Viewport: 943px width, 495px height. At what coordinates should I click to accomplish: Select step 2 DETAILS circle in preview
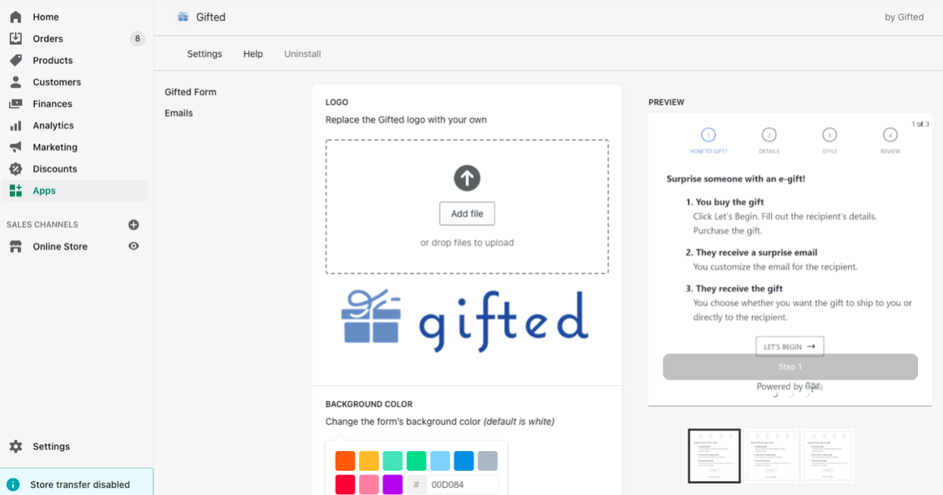click(769, 135)
